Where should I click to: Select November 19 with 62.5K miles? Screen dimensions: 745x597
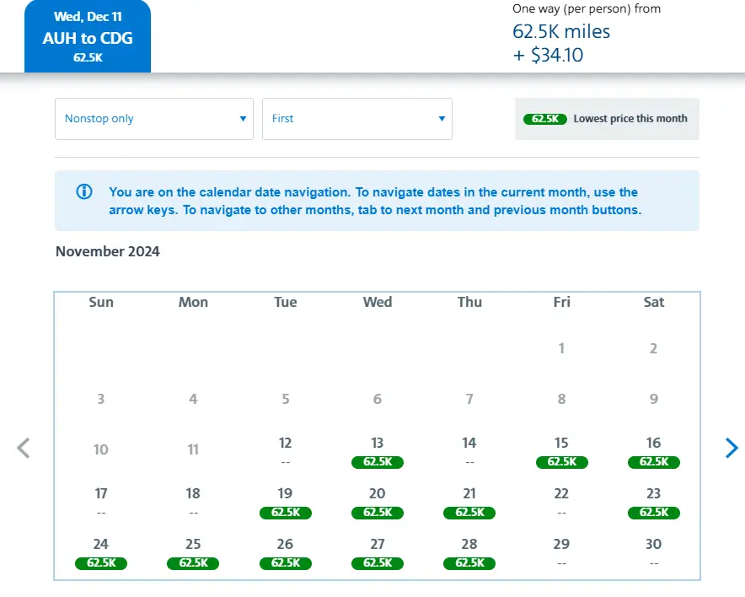tap(285, 503)
